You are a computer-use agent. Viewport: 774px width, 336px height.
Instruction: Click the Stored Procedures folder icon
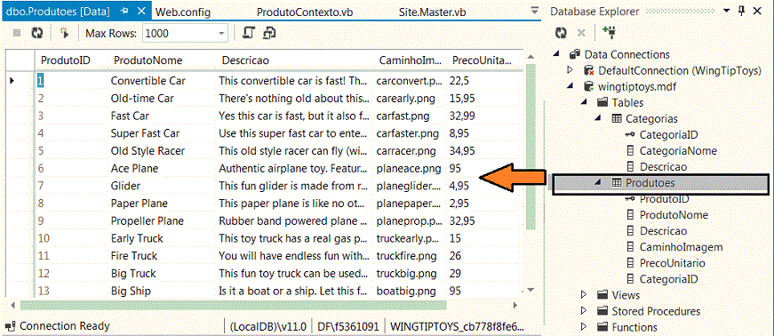tap(602, 311)
